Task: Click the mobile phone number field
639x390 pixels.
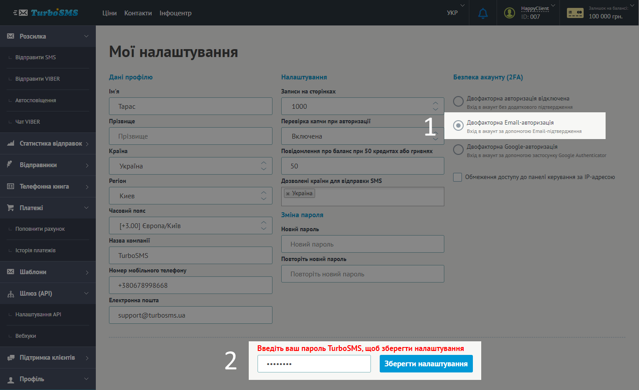Action: [x=191, y=285]
